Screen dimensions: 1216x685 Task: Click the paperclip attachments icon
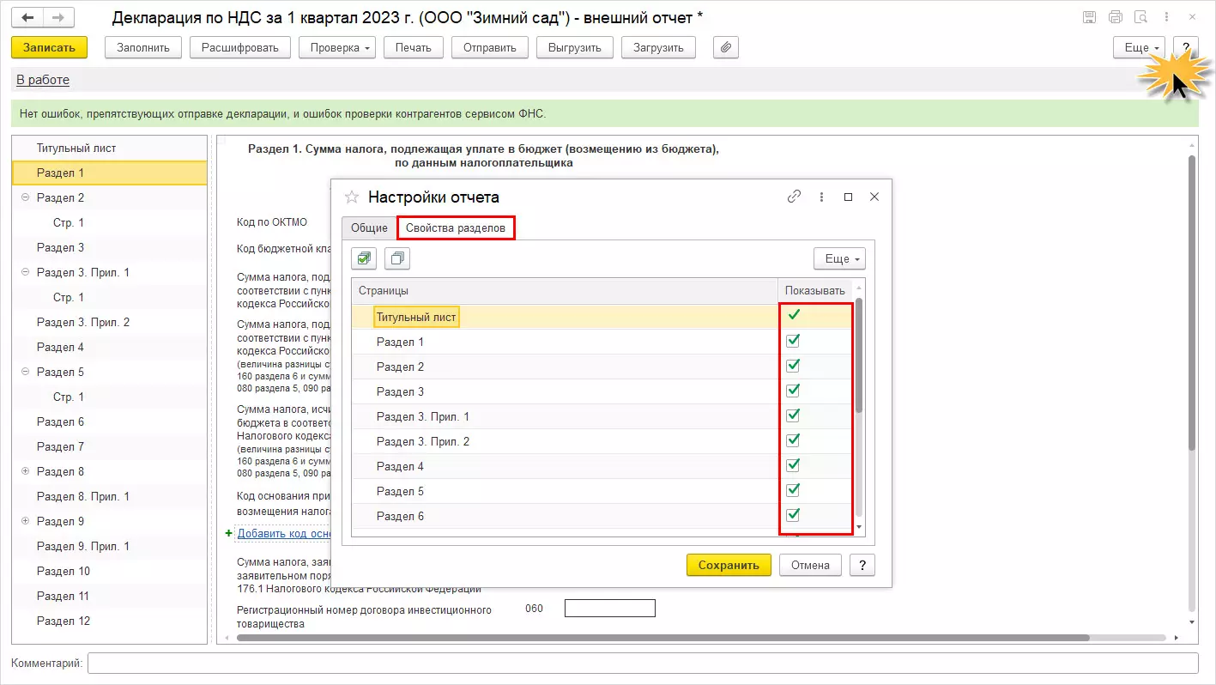(x=726, y=47)
